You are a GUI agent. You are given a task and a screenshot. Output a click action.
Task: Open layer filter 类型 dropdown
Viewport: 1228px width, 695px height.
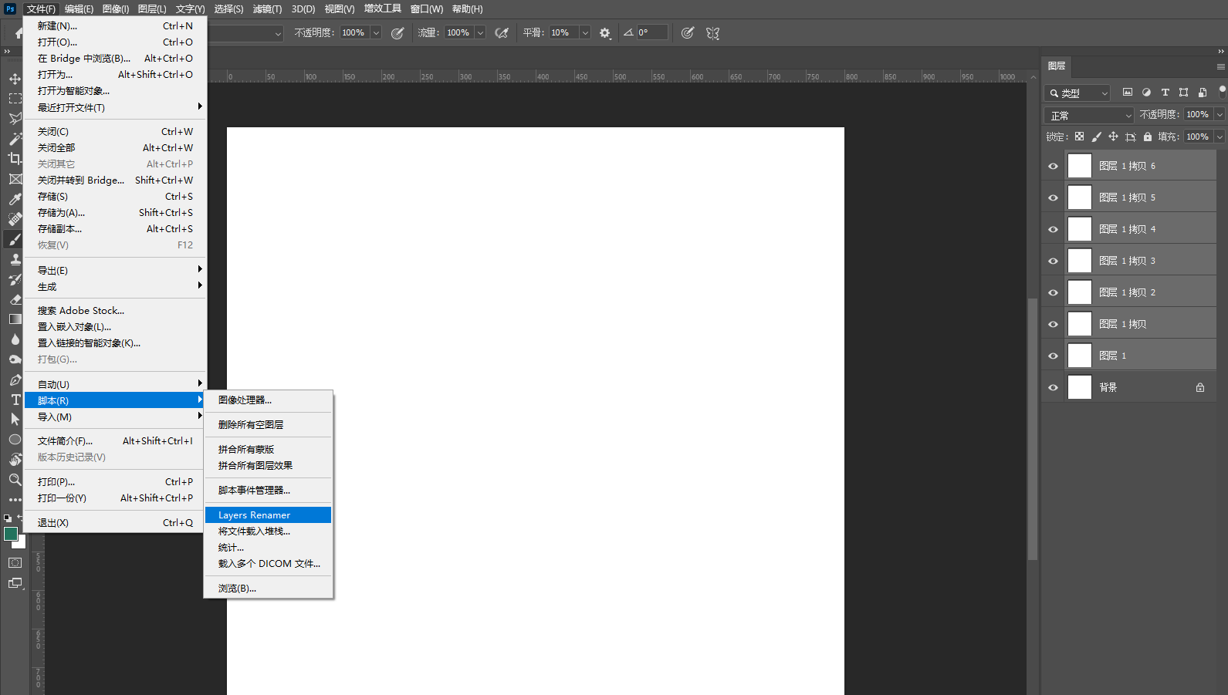tap(1077, 93)
